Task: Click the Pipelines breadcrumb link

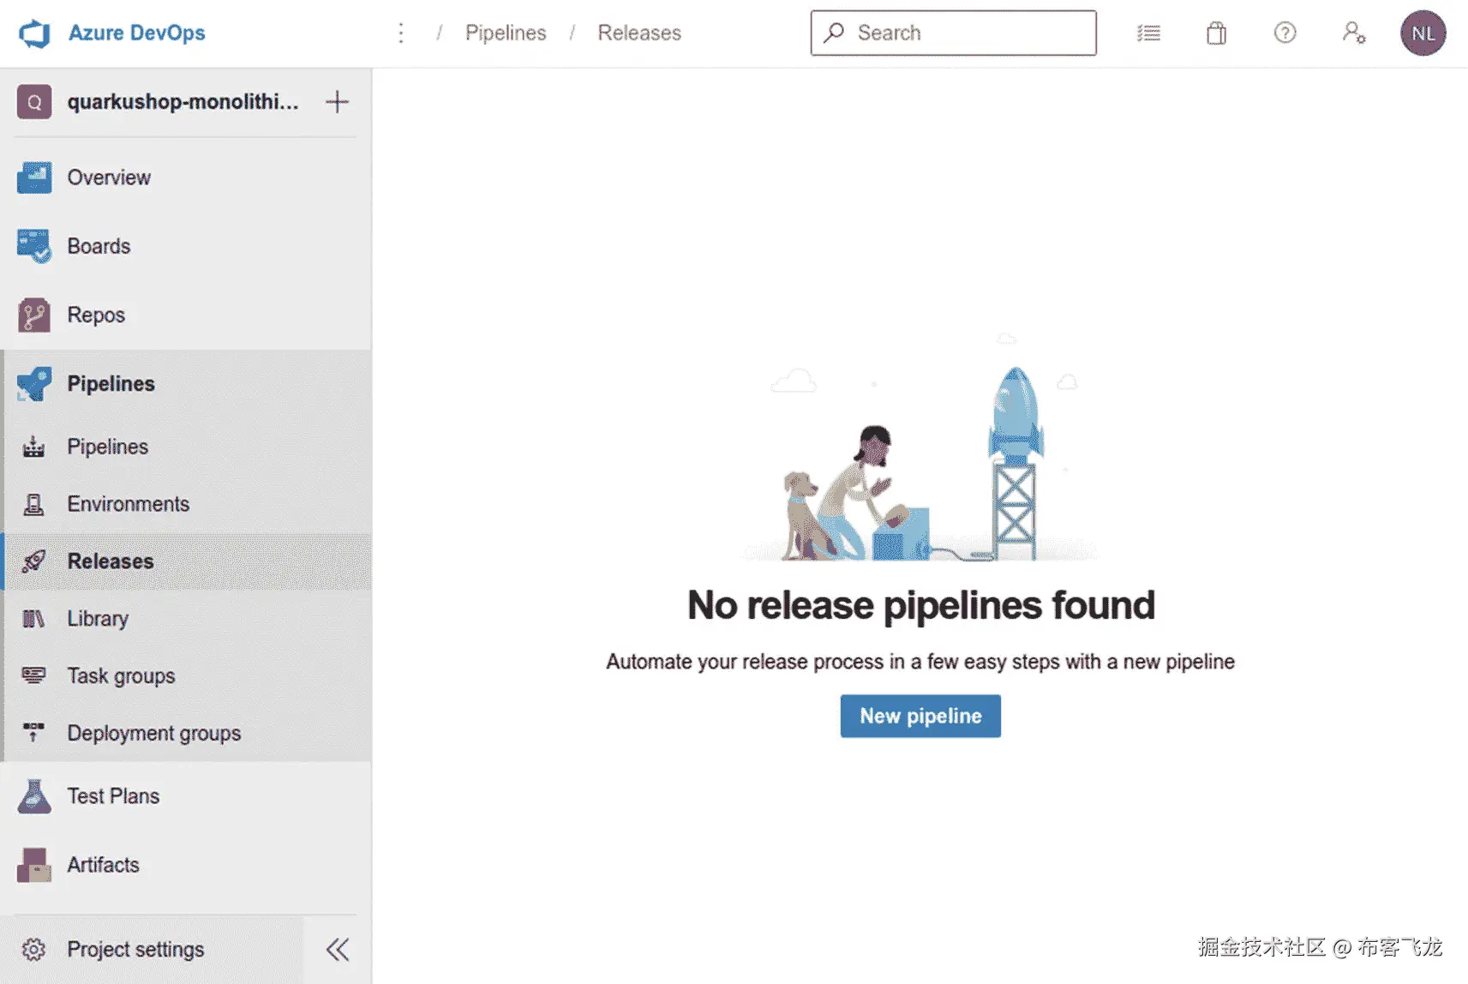Action: tap(505, 33)
